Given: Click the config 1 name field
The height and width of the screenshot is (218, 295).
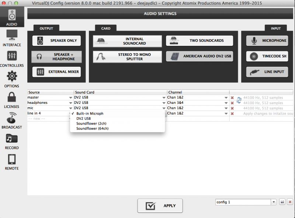Looking at the screenshot, I should (243, 202).
